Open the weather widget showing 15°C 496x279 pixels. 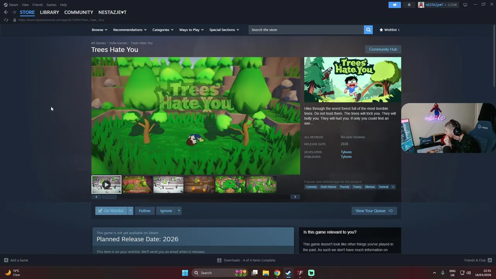coord(12,273)
